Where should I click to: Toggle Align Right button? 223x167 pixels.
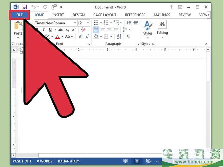[109, 30]
